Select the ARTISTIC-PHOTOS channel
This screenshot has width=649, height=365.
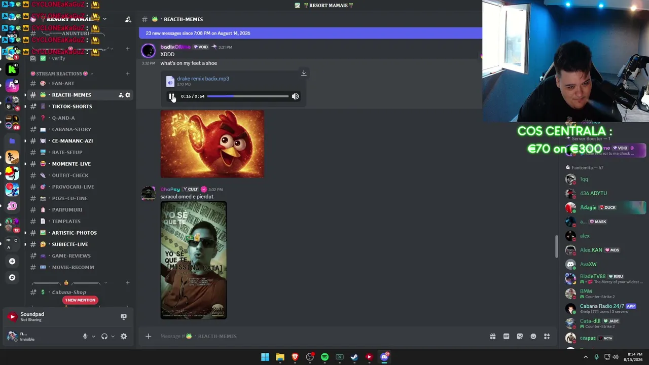(x=75, y=233)
